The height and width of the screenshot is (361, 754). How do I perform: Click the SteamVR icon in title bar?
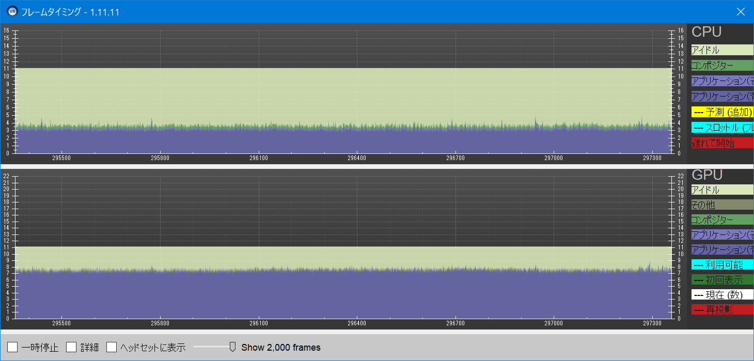11,11
